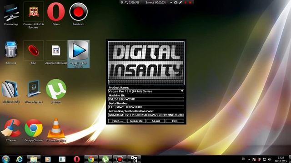The image size is (291, 163).
Task: Switch to the keygen taskbar button
Action: [x=134, y=159]
